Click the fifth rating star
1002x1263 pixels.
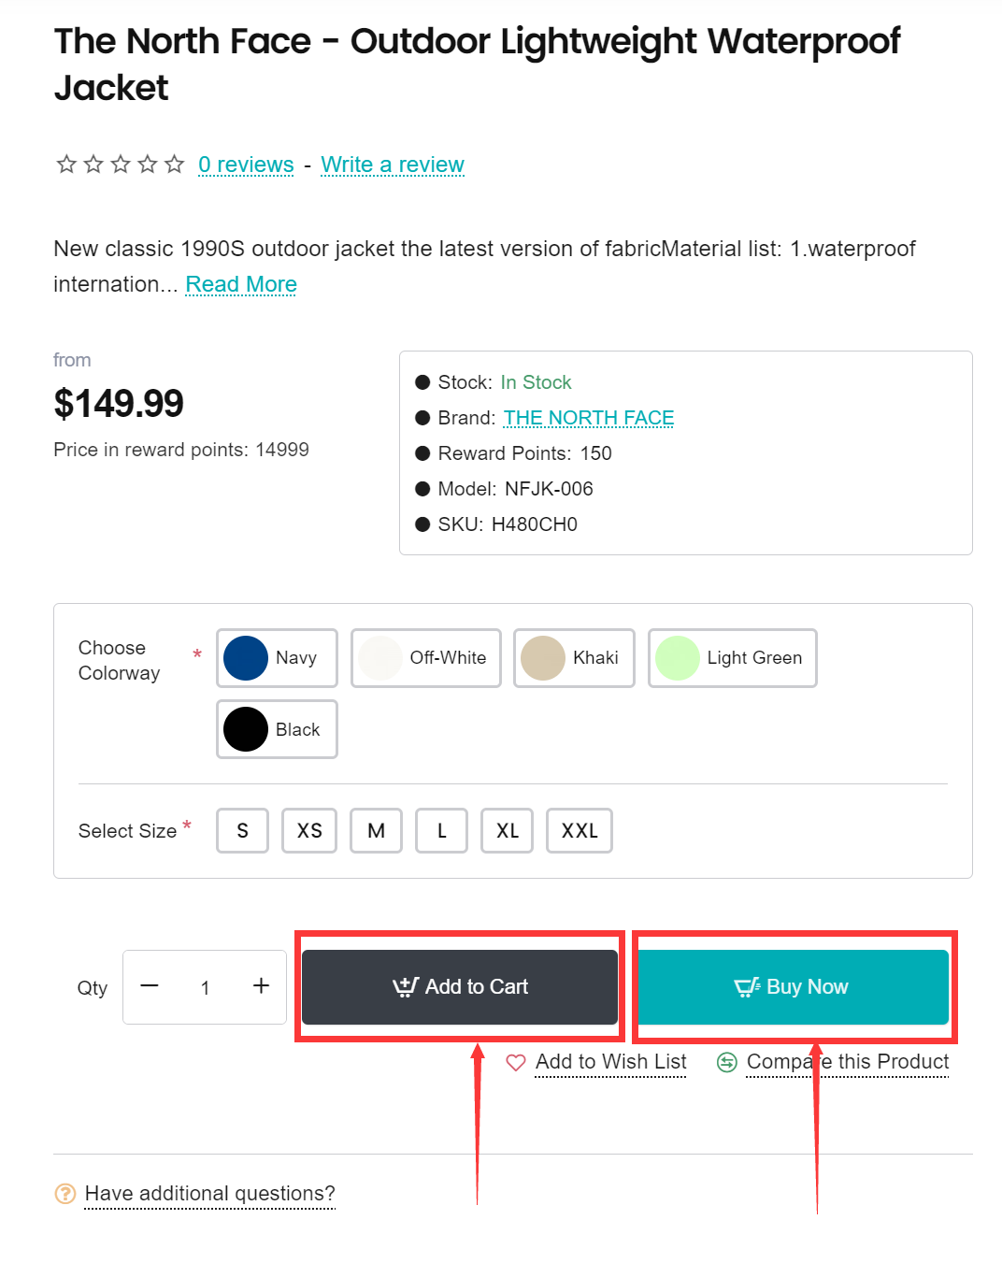coord(175,165)
